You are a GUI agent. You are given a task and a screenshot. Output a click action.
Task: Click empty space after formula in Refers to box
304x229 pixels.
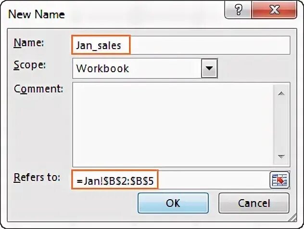212,180
